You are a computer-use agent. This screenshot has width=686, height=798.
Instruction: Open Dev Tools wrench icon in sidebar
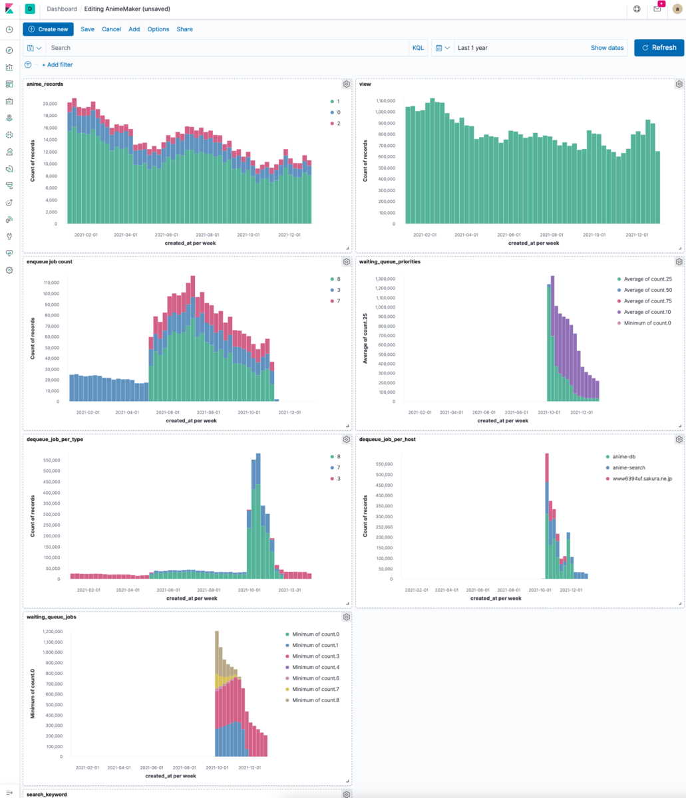coord(9,236)
